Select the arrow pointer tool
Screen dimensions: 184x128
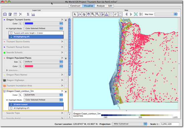(x=75, y=14)
